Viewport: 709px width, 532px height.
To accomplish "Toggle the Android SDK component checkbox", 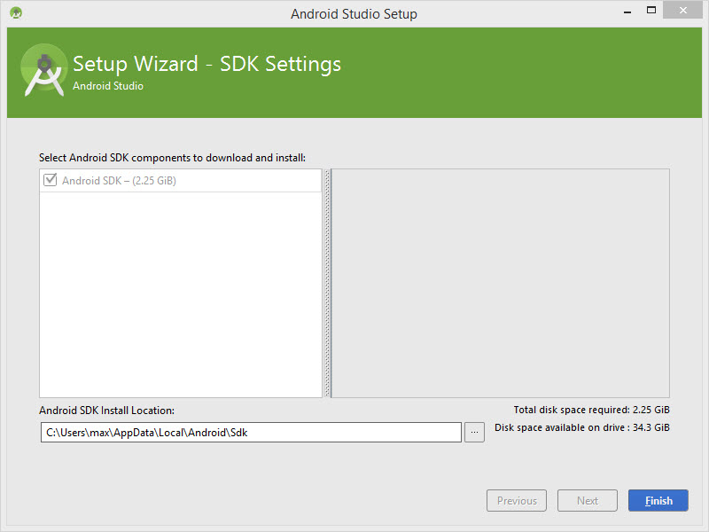I will (x=50, y=180).
